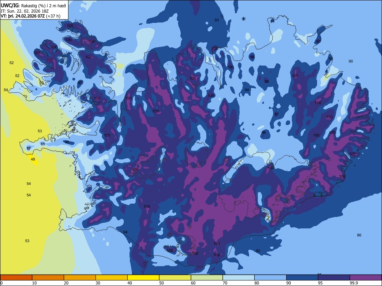Click the humidity value 90 off the east coast
Image resolution: width=382 pixels, height=286 pixels.
[x=351, y=61]
